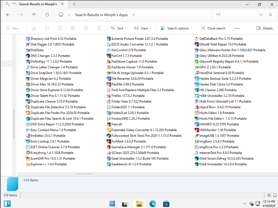Open the Widgets icon on the taskbar

pyautogui.click(x=7, y=204)
